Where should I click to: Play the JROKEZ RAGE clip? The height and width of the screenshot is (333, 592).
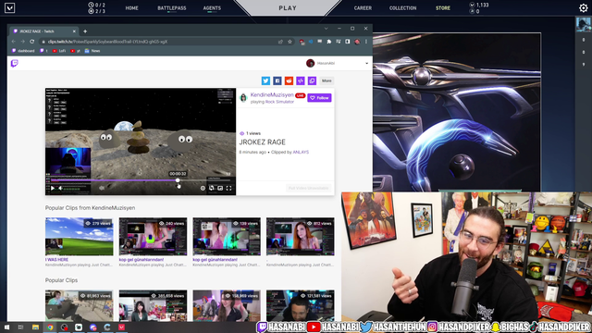[53, 188]
